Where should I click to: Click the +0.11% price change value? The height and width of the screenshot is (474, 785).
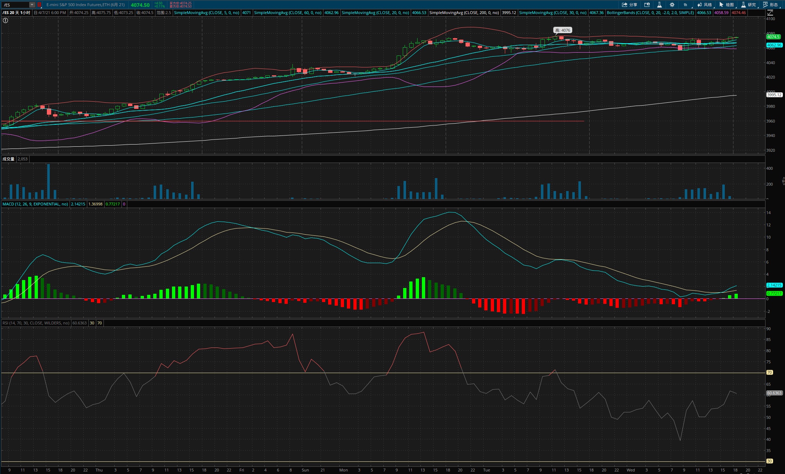click(159, 6)
